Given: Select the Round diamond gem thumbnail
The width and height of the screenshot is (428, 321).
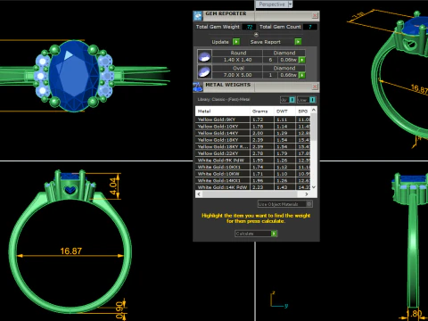Looking at the screenshot, I should 204,56.
